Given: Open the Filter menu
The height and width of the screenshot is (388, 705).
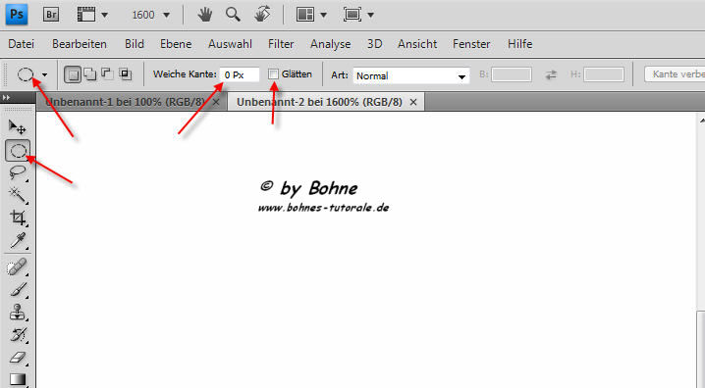Looking at the screenshot, I should [281, 44].
